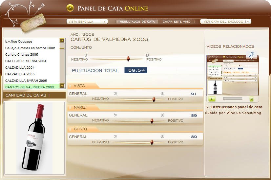Toggle the video volume speaker icon
The image size is (271, 180).
click(x=251, y=99)
